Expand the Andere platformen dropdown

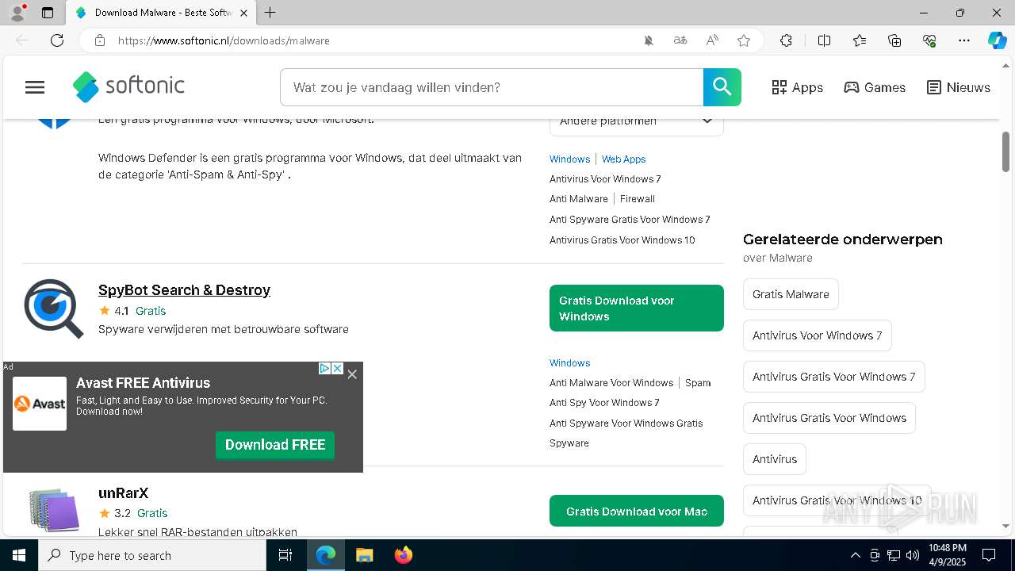(x=636, y=121)
